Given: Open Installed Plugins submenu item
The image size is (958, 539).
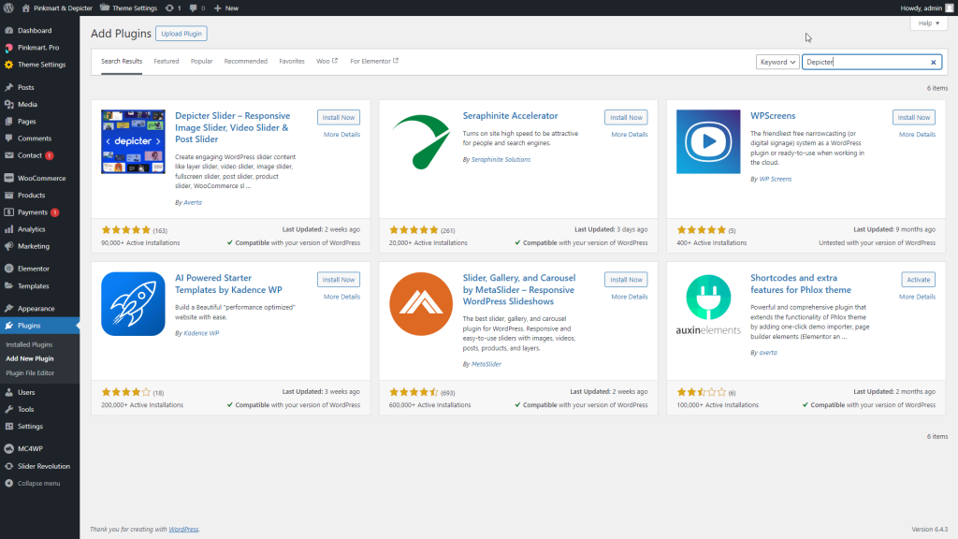Looking at the screenshot, I should (29, 344).
